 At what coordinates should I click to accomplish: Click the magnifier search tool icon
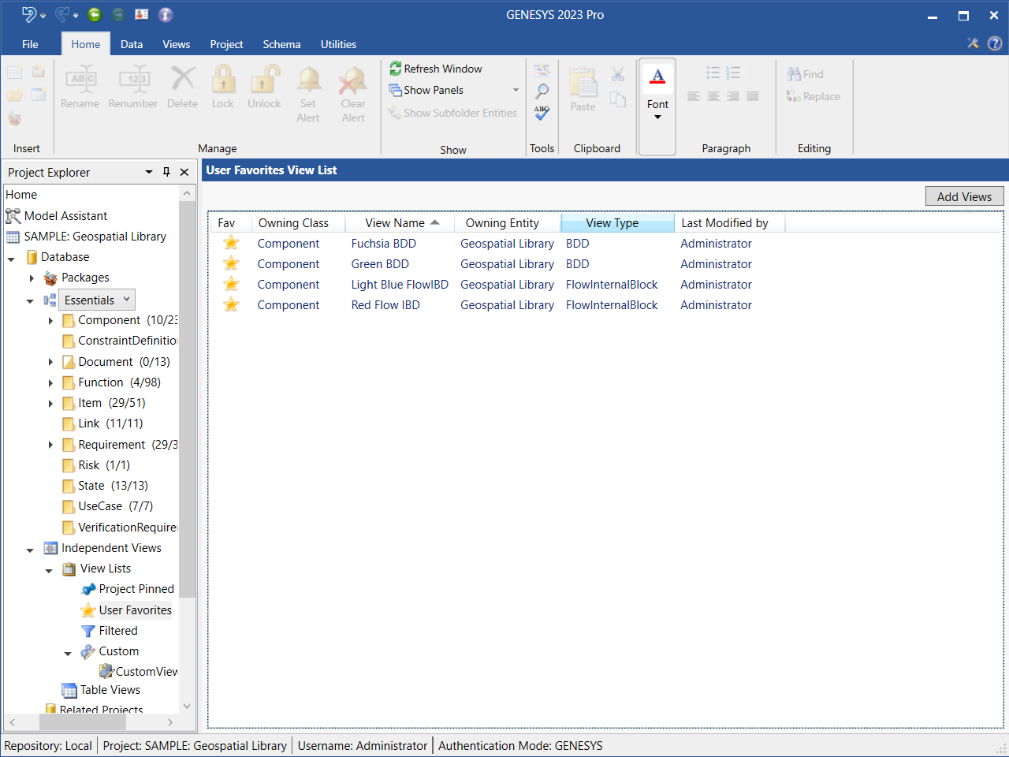(542, 91)
